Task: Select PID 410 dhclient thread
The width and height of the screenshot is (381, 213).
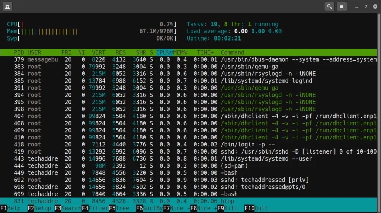Action: pos(189,138)
